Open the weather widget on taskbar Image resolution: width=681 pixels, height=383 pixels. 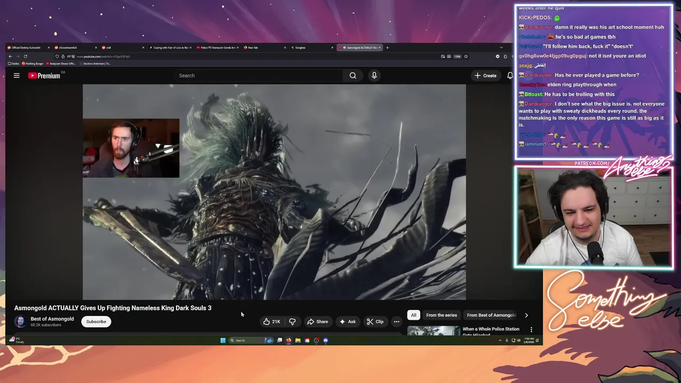[16, 340]
